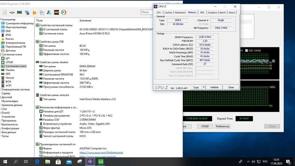The height and width of the screenshot is (166, 295).
Task: Select IPMI in the AIDA64 sidebar
Action: click(x=8, y=35)
